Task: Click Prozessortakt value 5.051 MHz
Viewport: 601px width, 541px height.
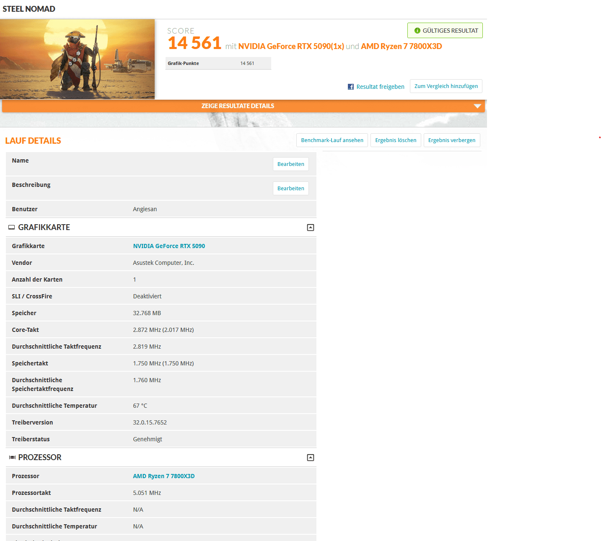Action: point(147,493)
